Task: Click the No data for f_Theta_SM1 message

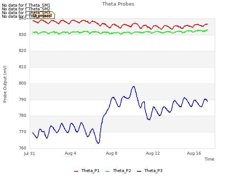Action: pos(26,5)
